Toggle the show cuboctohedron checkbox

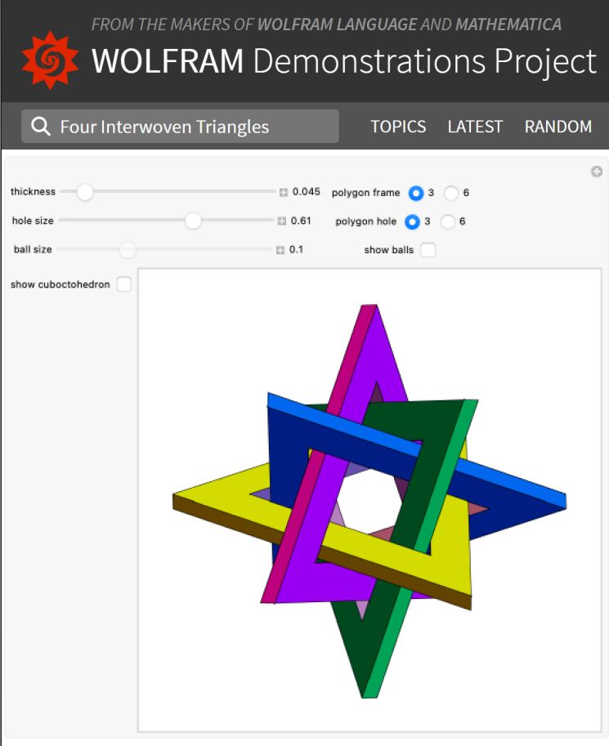123,284
